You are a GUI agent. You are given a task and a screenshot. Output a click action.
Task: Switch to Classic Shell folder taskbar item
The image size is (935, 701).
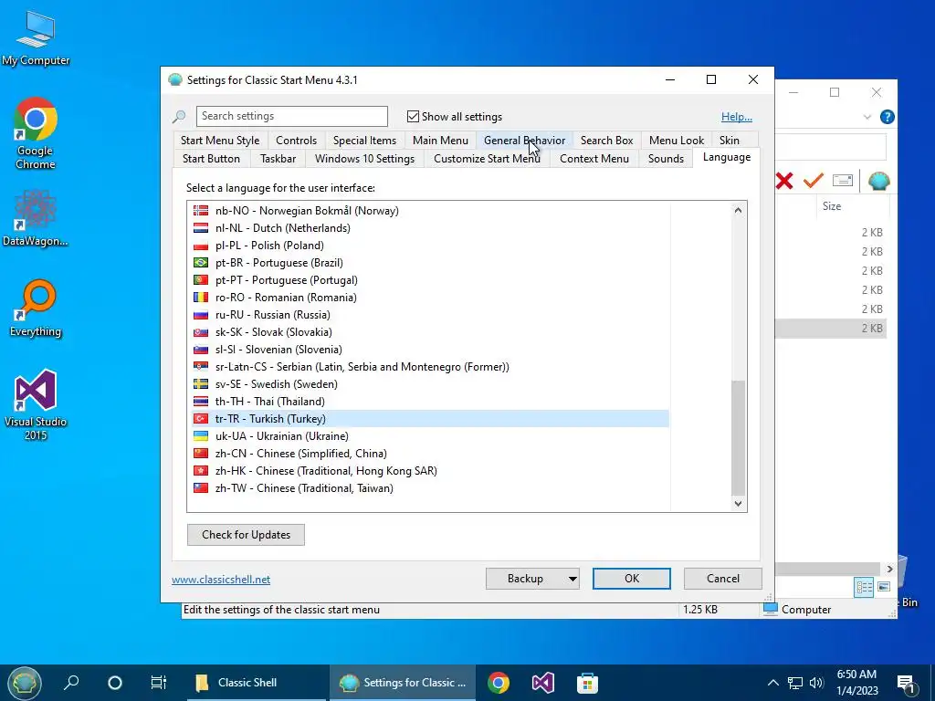pos(257,683)
